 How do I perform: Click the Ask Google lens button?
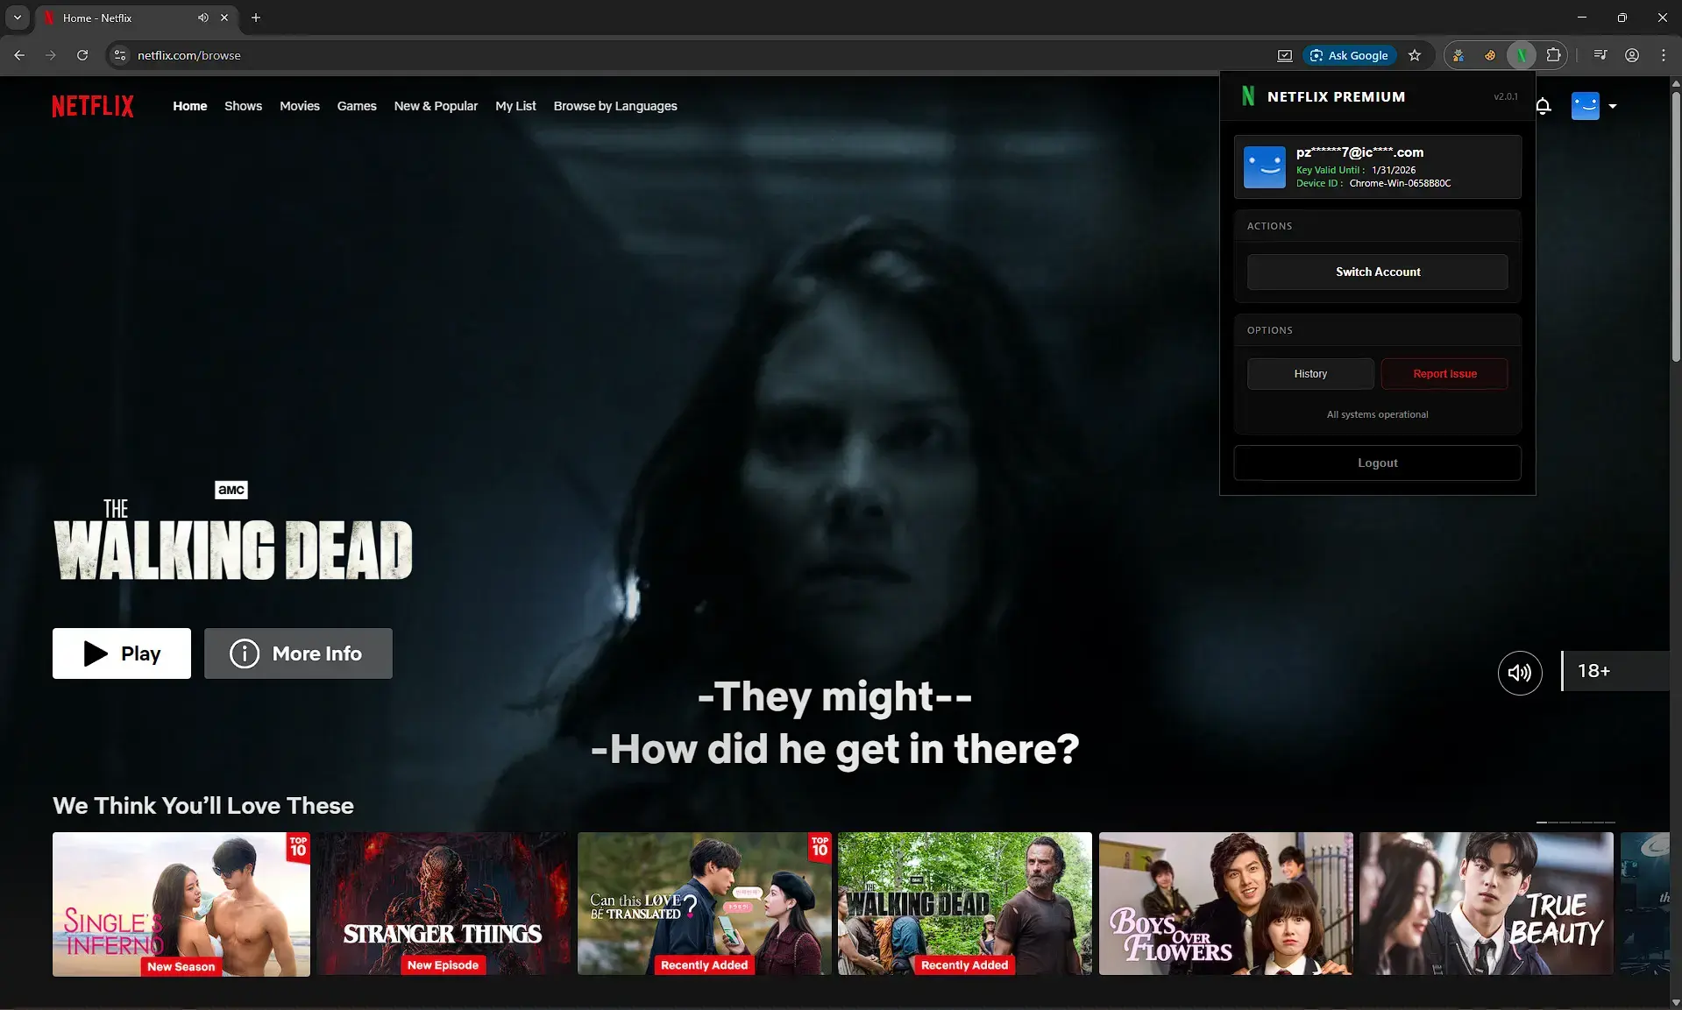coord(1350,55)
